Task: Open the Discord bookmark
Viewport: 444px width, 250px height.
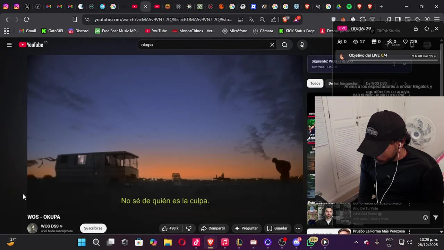Action: point(78,31)
